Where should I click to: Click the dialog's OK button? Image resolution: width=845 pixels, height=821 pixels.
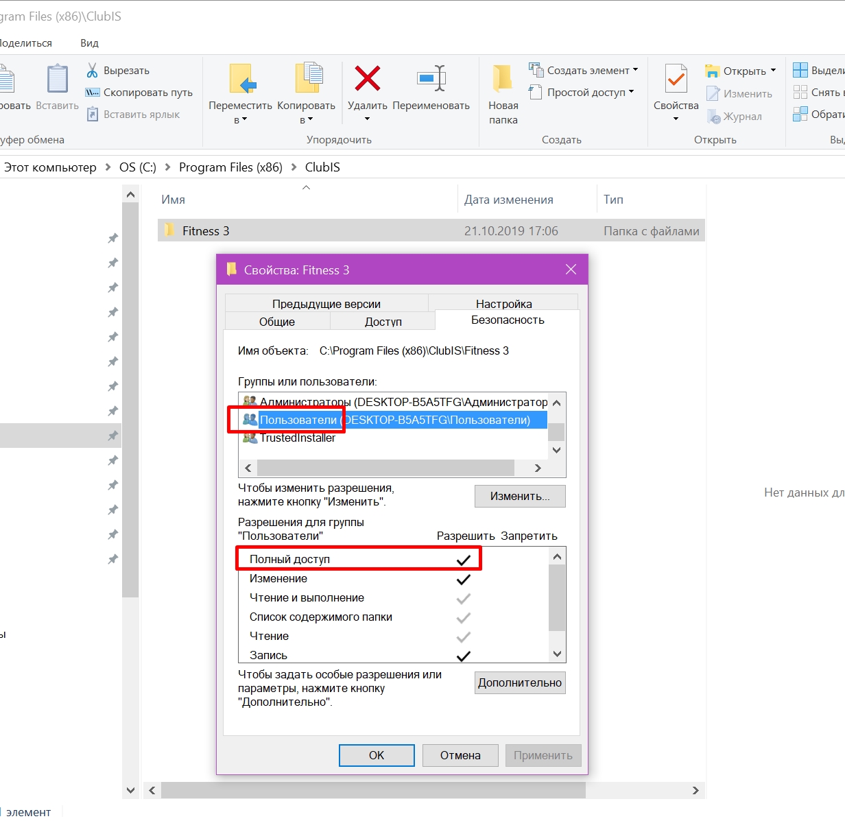click(377, 755)
